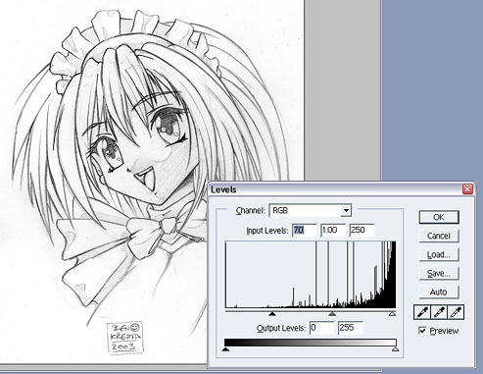Click the white output level slider triangle
Viewport: 483px width, 374px height.
click(396, 349)
